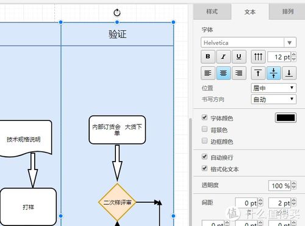Click the 2 pt spacing field
The height and width of the screenshot is (226, 305).
tap(280, 203)
